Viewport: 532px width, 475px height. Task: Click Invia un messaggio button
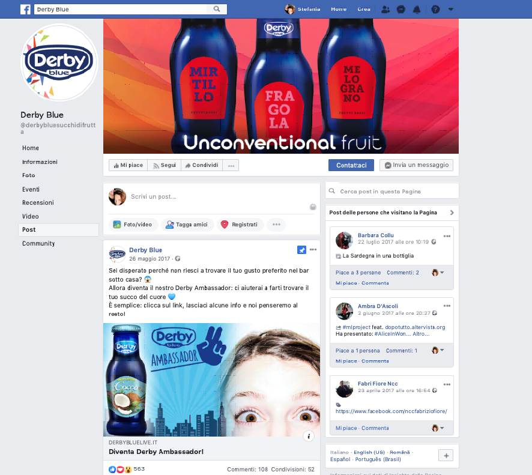click(x=416, y=165)
